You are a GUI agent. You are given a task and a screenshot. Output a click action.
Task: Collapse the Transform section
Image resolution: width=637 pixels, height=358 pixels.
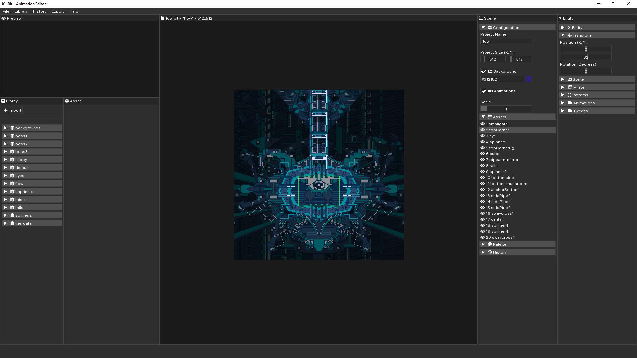point(562,35)
